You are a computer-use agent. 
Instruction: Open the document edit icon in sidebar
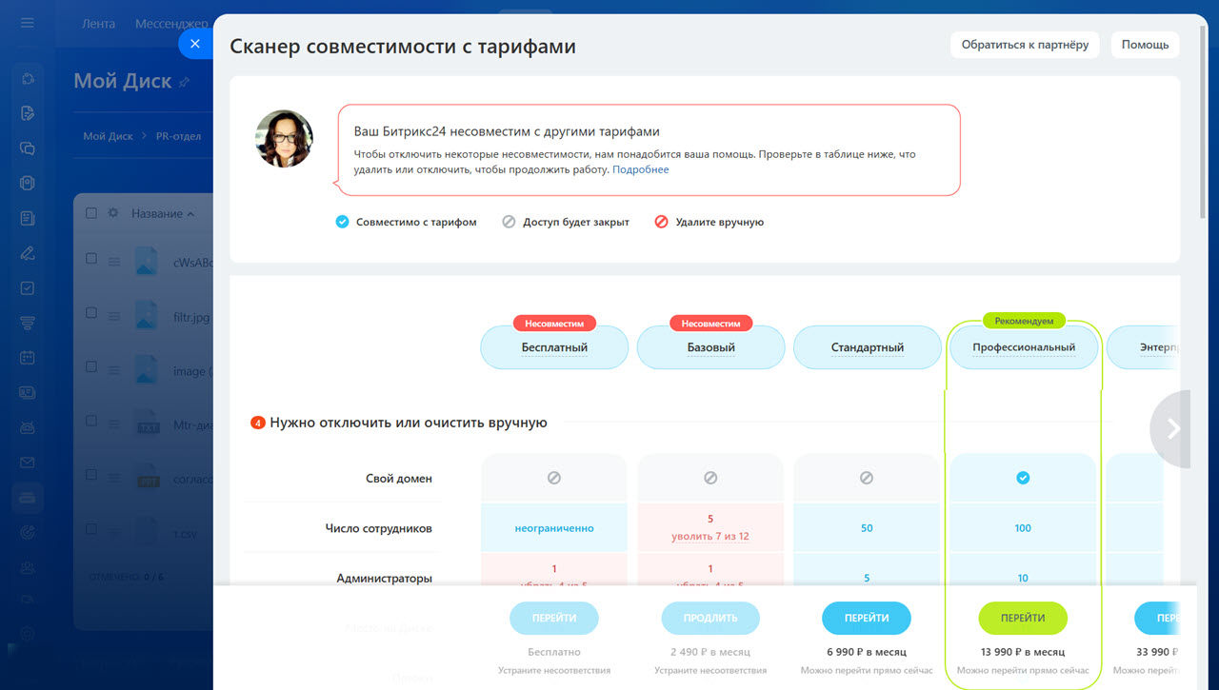coord(27,114)
